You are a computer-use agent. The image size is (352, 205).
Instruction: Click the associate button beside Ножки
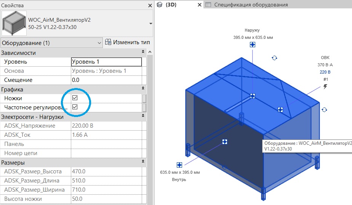point(144,98)
